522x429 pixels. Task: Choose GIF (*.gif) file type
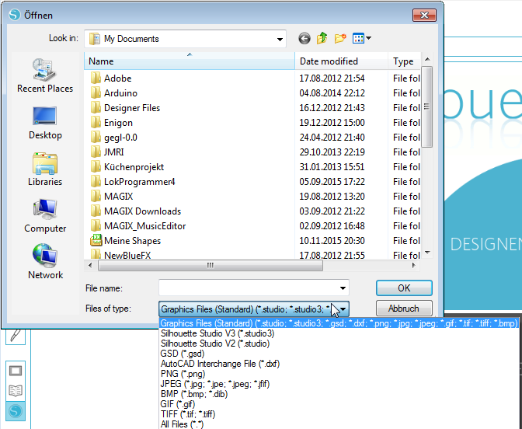click(x=178, y=404)
